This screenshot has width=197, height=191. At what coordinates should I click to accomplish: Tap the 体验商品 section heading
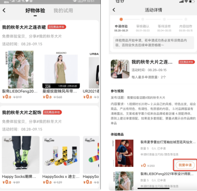117,134
